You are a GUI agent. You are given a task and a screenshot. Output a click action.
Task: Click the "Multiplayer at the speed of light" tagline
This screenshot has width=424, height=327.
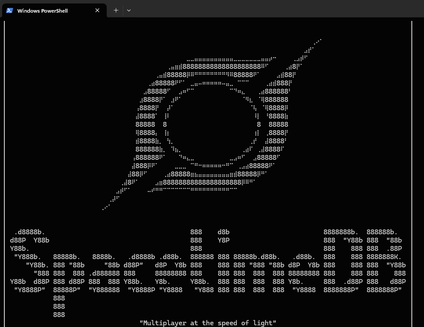point(208,323)
